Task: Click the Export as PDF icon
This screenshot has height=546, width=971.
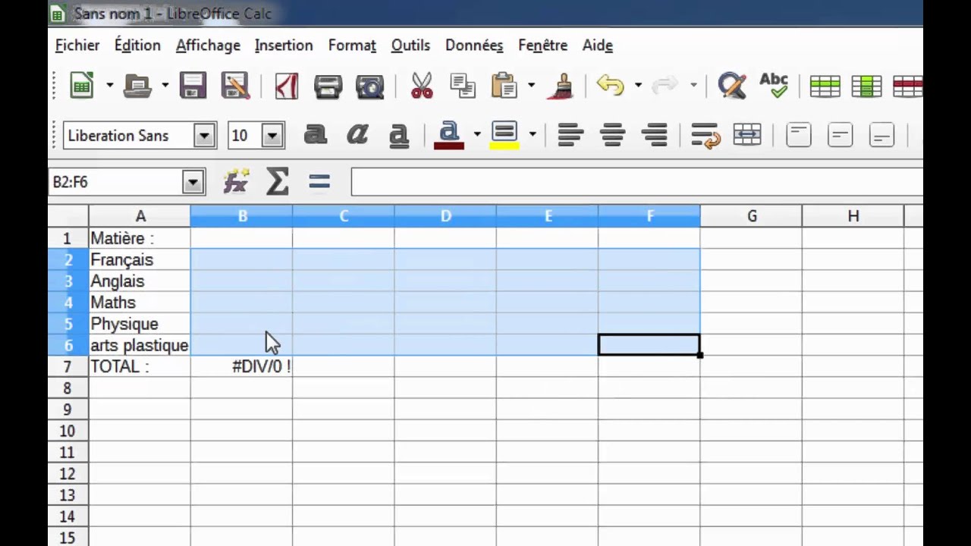Action: (286, 86)
